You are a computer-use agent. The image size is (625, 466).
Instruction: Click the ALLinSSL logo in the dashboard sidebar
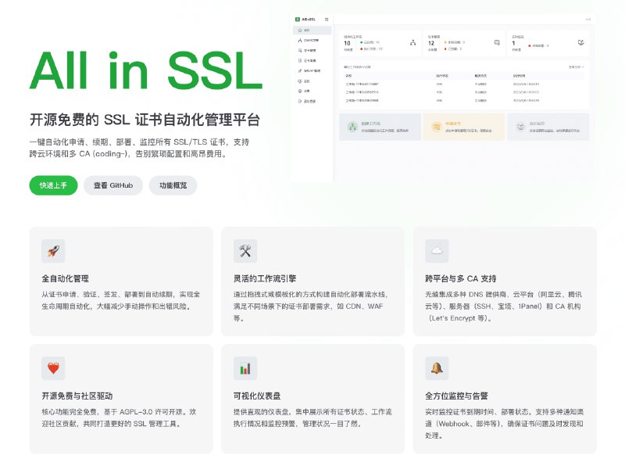(303, 19)
